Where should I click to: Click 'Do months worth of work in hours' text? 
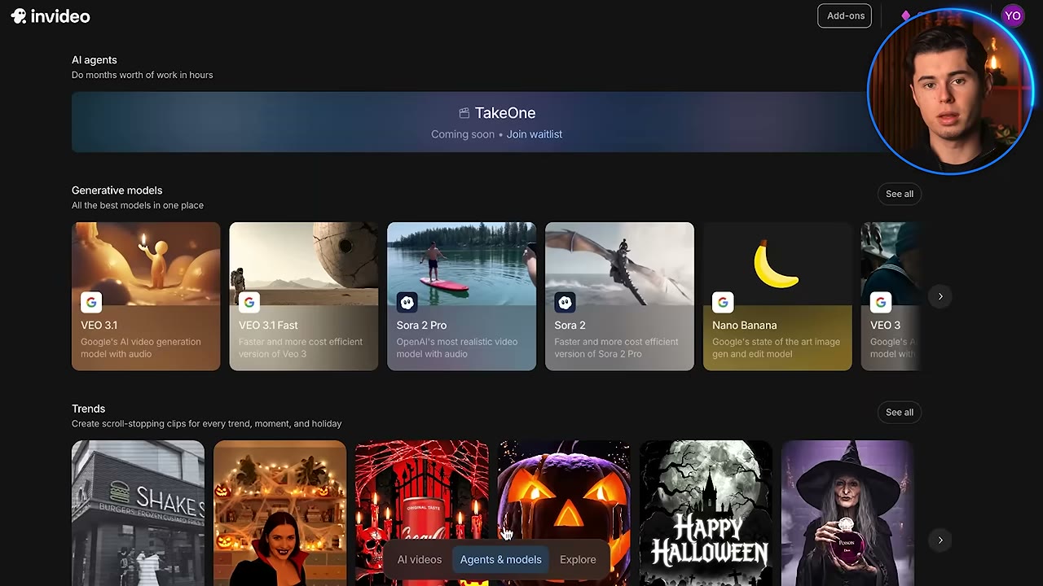pyautogui.click(x=142, y=75)
